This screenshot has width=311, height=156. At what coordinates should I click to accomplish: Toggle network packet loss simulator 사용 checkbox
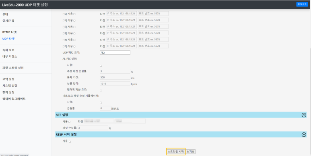[x=101, y=103]
